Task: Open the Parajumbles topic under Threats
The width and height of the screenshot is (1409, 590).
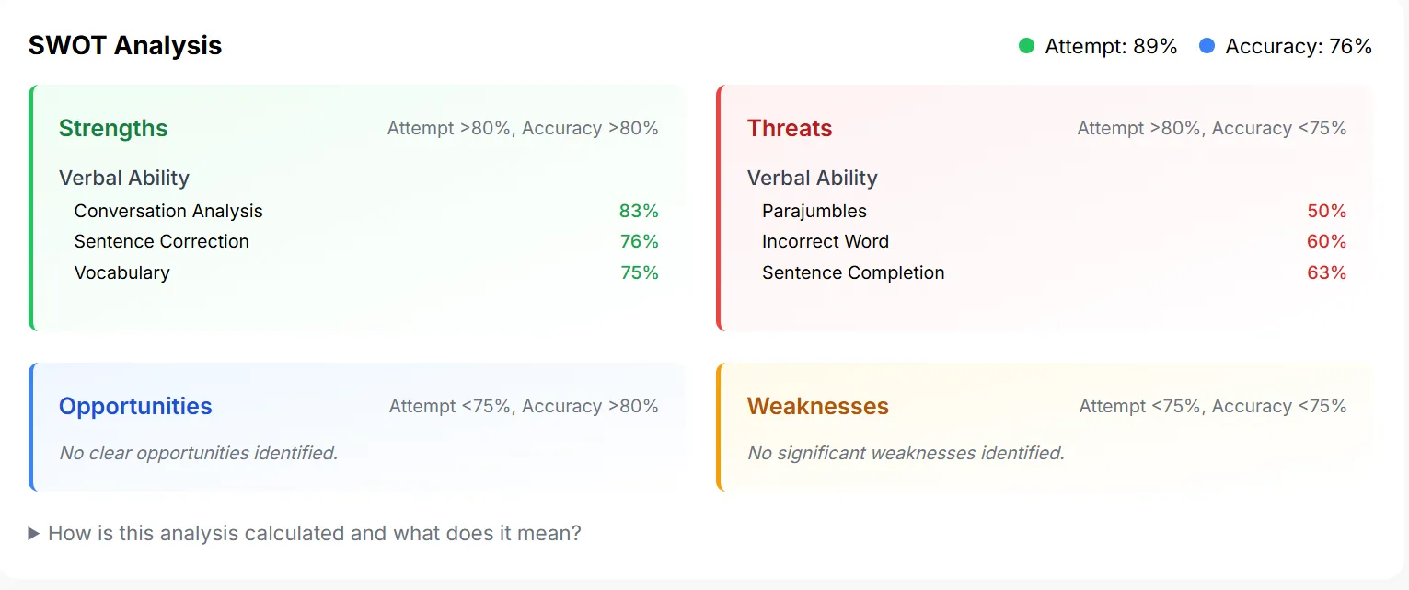Action: tap(1055, 211)
